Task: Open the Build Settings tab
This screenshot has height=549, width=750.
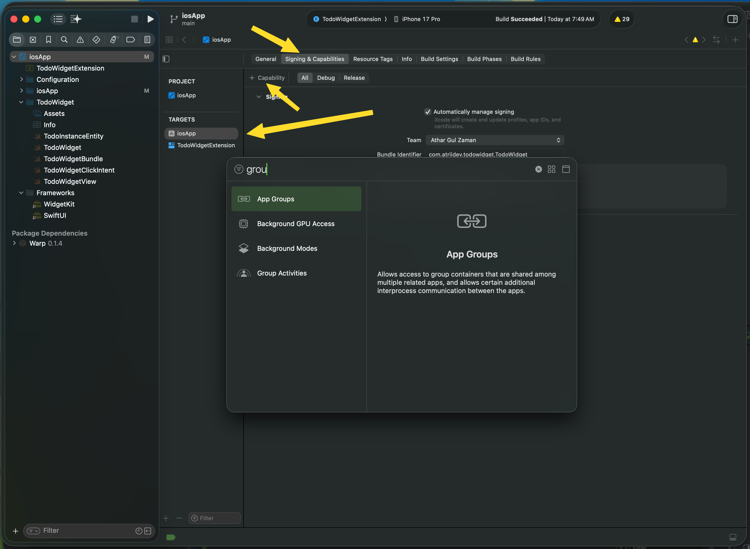Action: tap(439, 59)
